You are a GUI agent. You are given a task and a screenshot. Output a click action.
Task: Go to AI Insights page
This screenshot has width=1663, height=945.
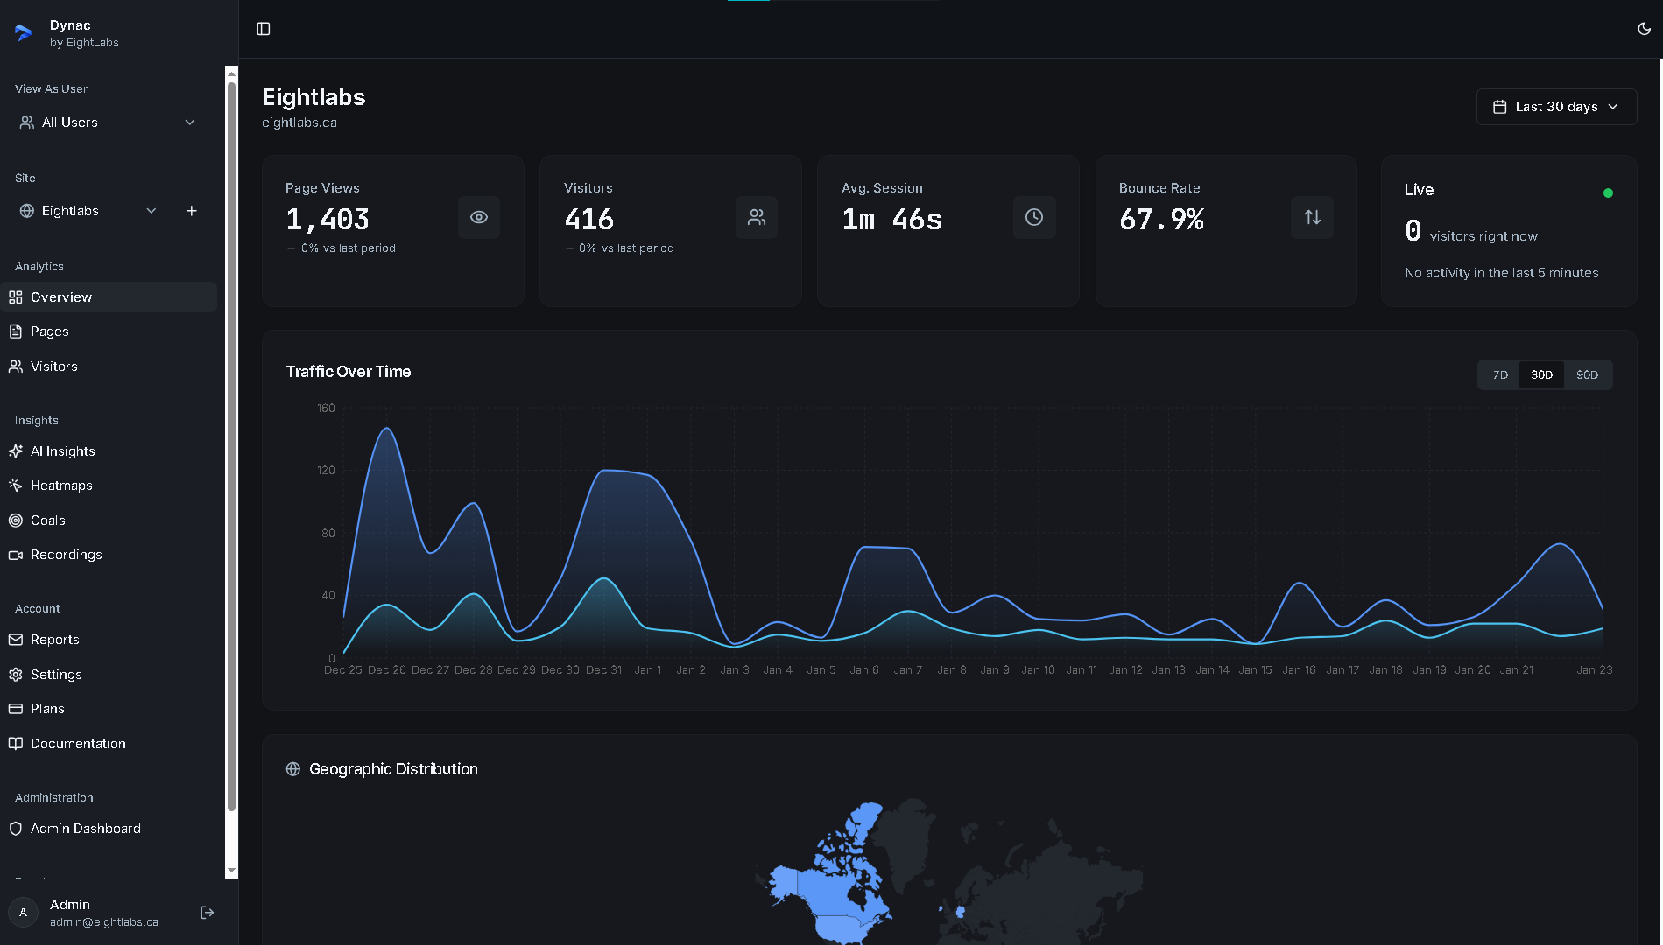click(x=63, y=451)
